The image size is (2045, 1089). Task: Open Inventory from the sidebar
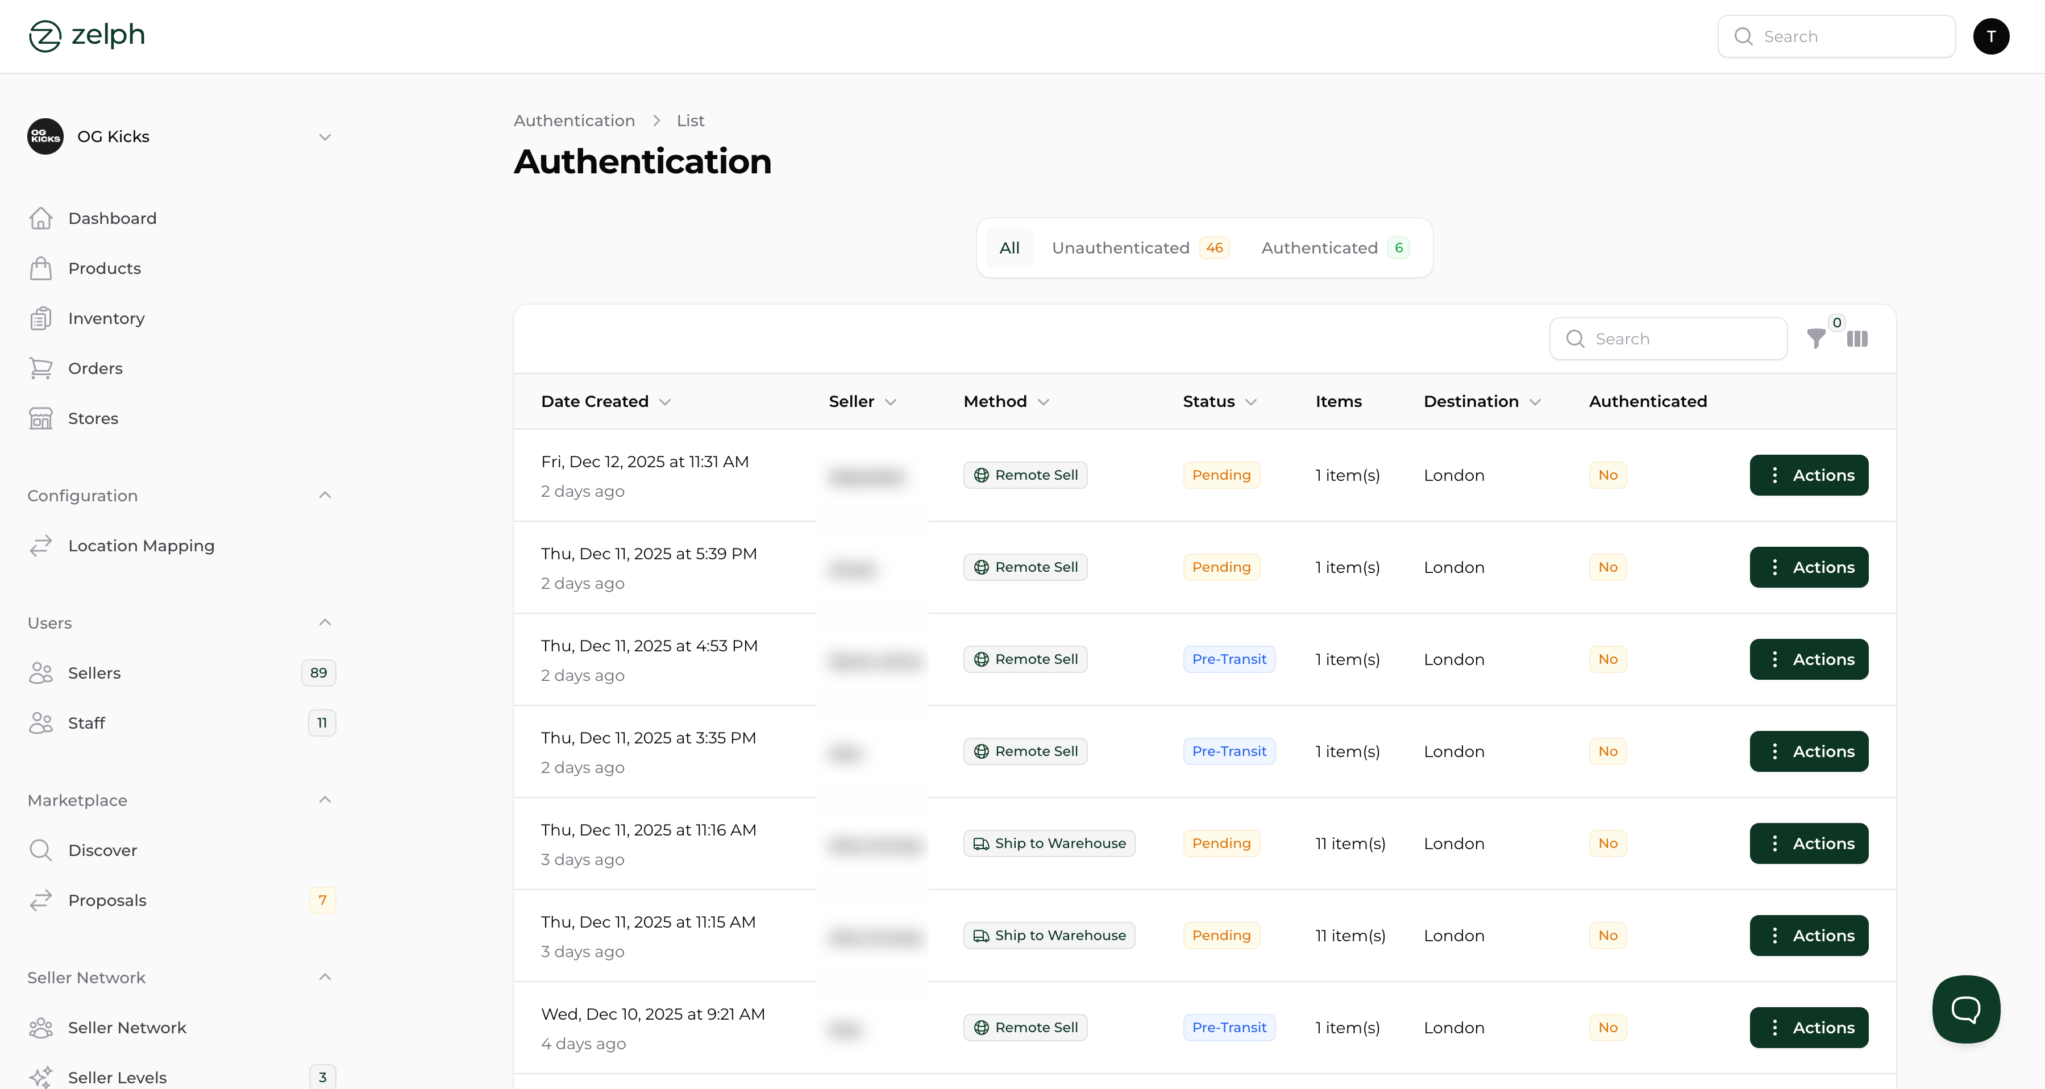42,318
